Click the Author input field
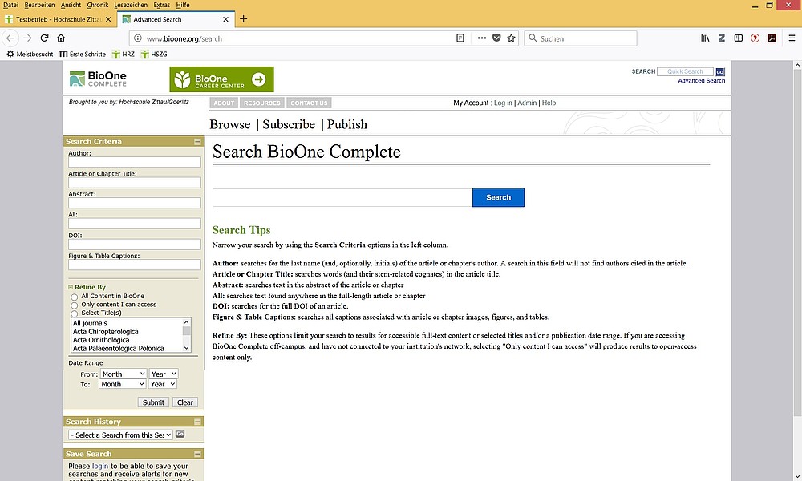Screen dimensions: 802x481 134,162
